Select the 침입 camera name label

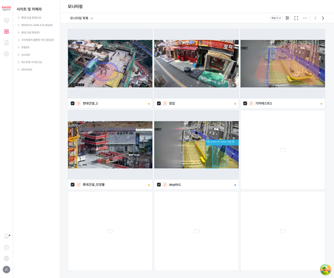172,103
